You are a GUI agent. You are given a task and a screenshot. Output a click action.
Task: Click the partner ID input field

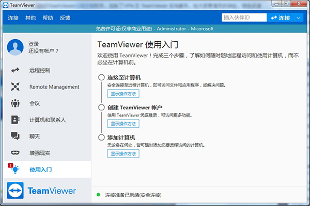244,18
